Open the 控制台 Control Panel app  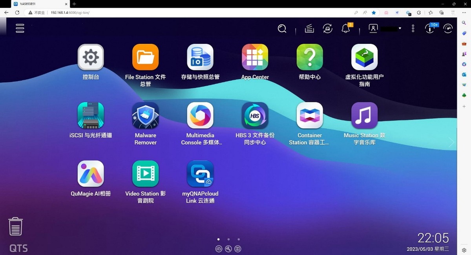[91, 57]
